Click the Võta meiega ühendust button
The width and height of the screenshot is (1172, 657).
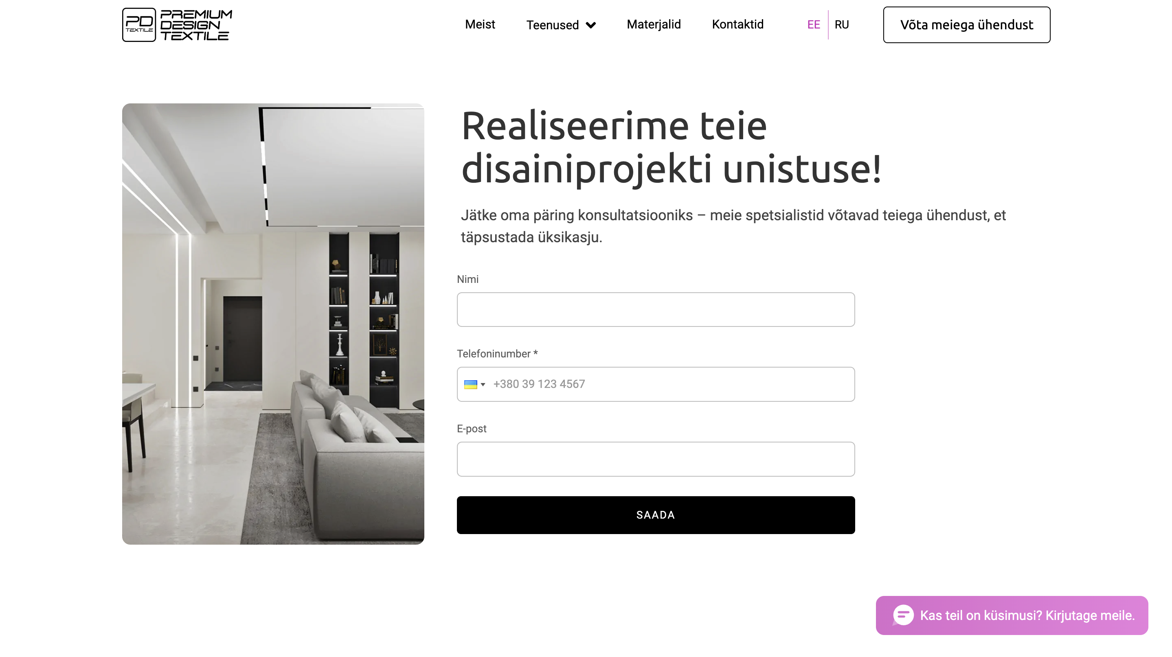tap(966, 24)
